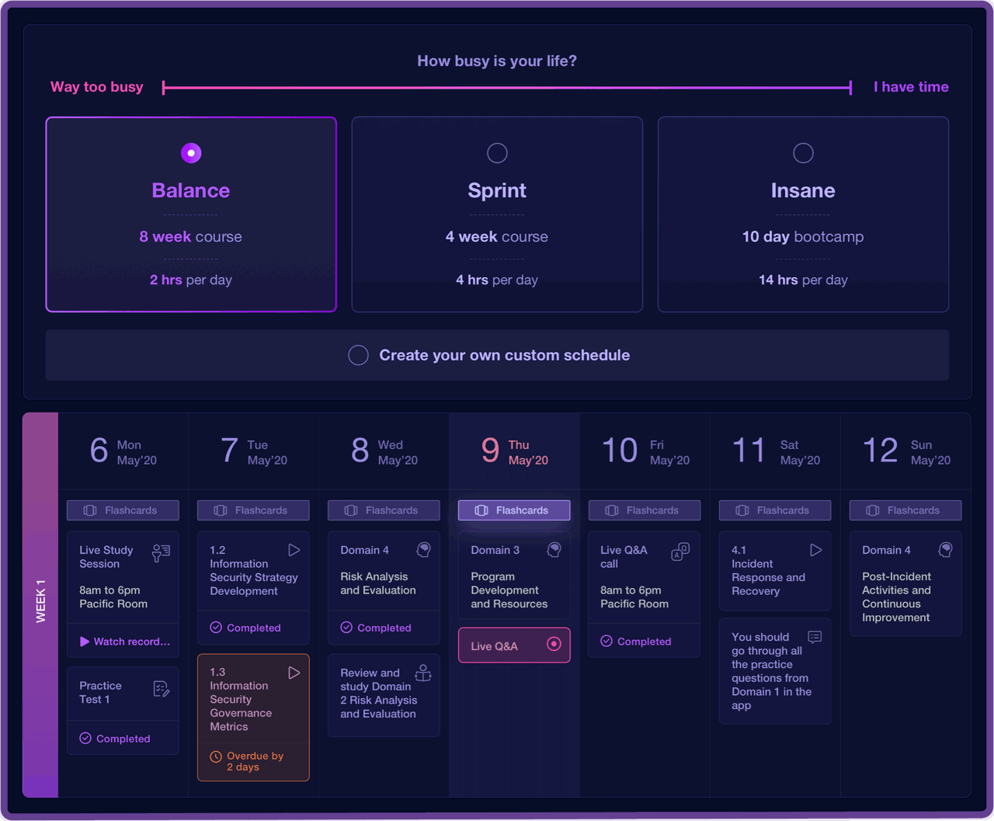Pick the Insane bootcamp radio option
The height and width of the screenshot is (821, 994).
[x=803, y=153]
